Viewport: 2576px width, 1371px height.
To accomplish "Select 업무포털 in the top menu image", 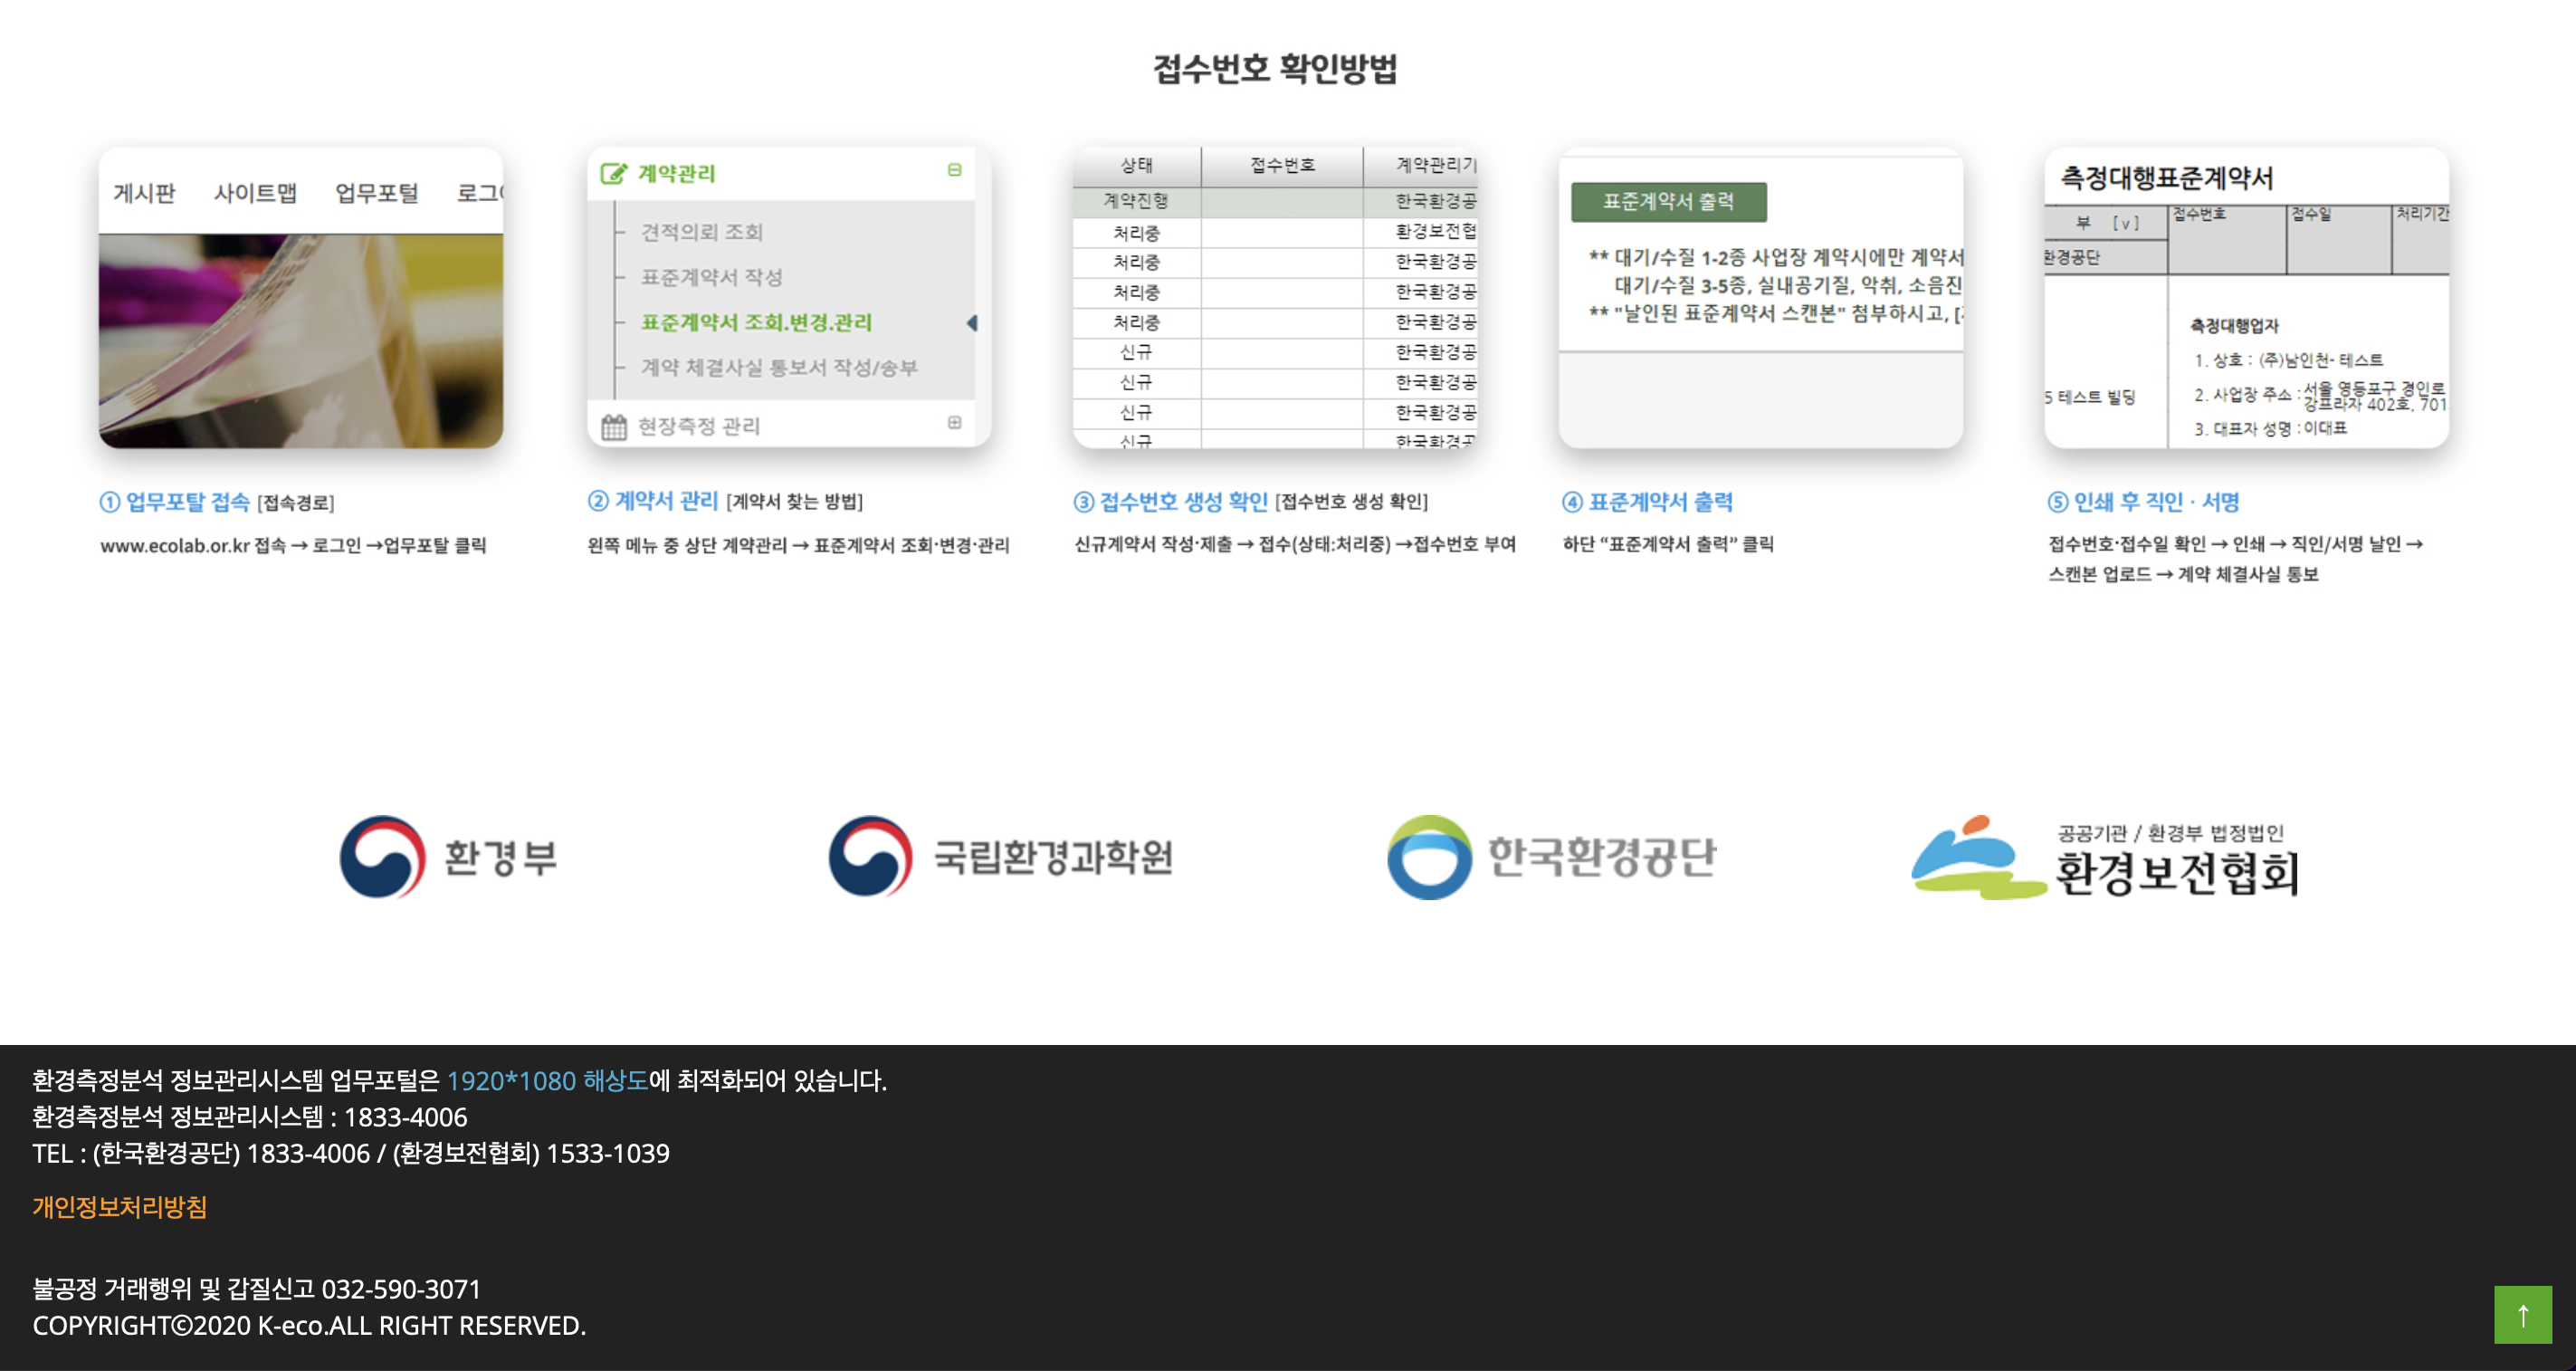I will coord(376,192).
